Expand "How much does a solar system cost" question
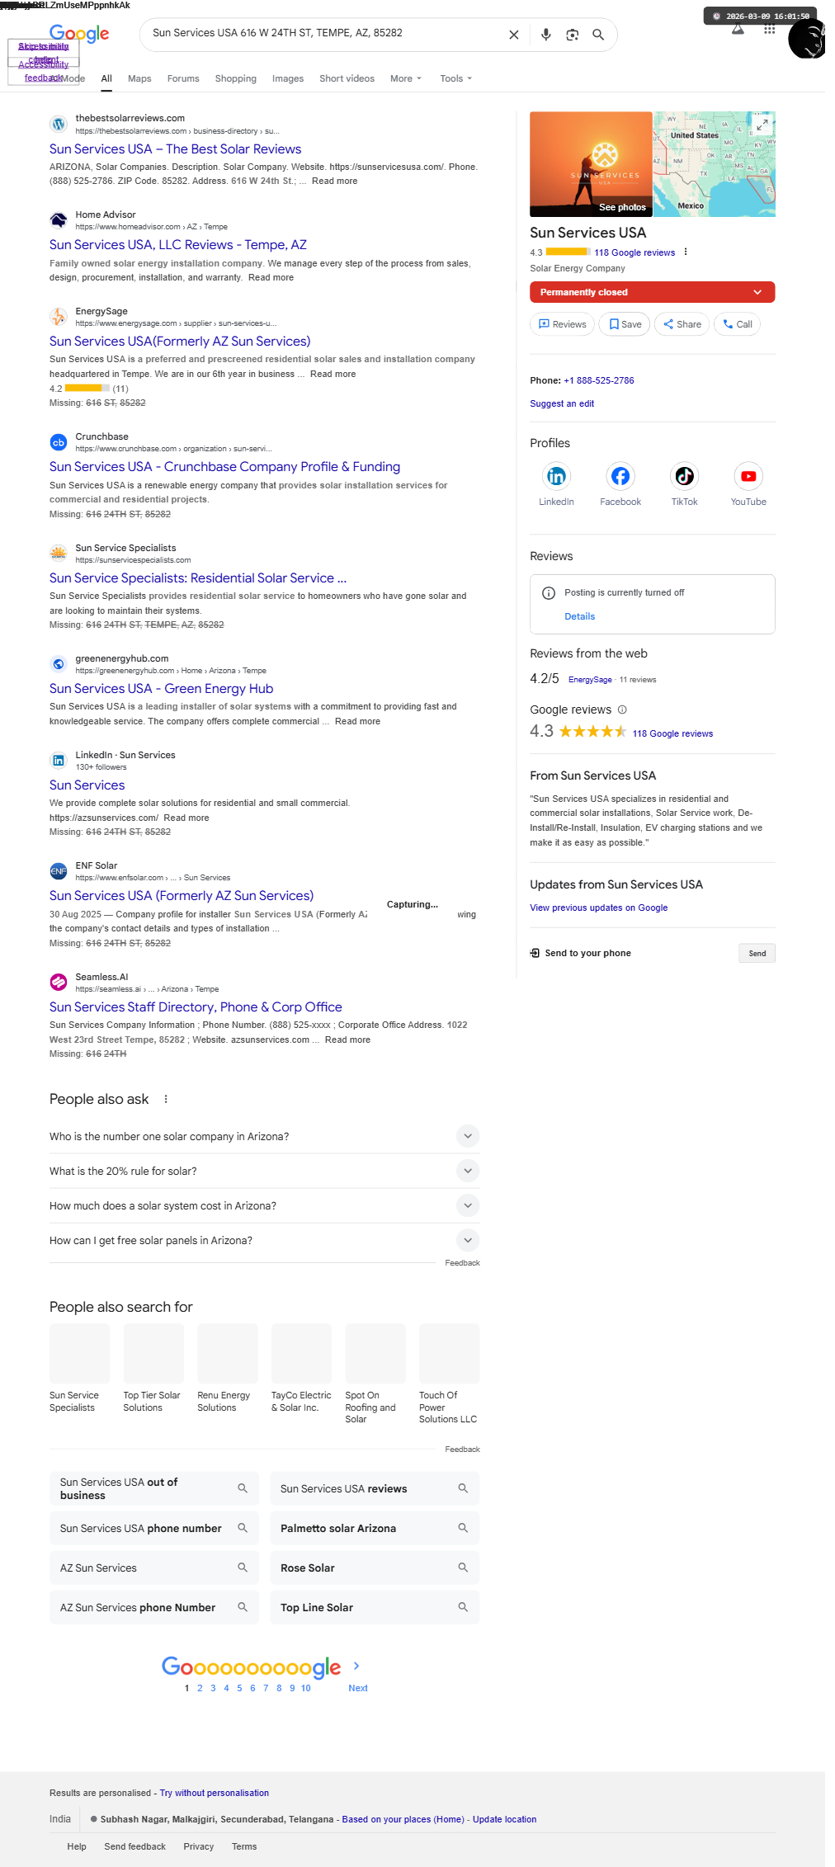The height and width of the screenshot is (1867, 835). [x=467, y=1205]
